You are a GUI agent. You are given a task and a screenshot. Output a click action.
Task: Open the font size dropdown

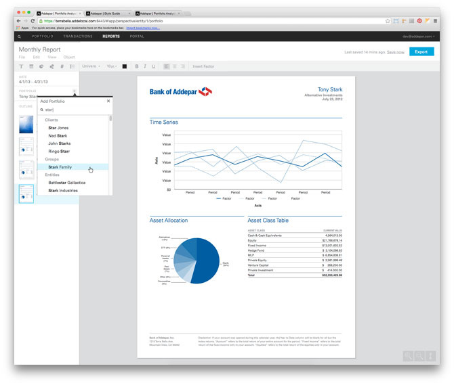click(x=112, y=66)
